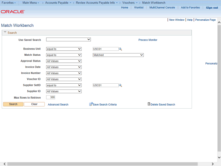Open the Vouchers breadcrumb menu
Viewport: 221px width, 166px height.
(x=130, y=3)
